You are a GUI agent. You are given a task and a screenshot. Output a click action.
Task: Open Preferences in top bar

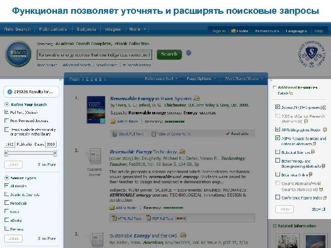click(267, 31)
